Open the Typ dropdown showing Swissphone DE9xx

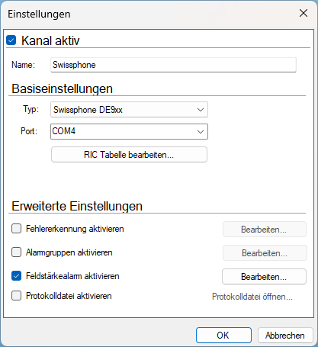point(129,110)
